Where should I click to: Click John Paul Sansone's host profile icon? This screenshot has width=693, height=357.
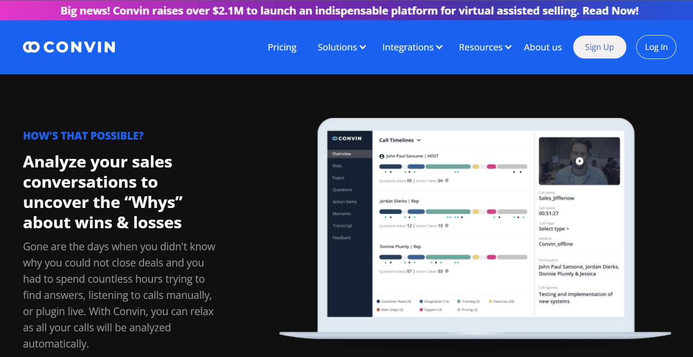click(x=382, y=156)
